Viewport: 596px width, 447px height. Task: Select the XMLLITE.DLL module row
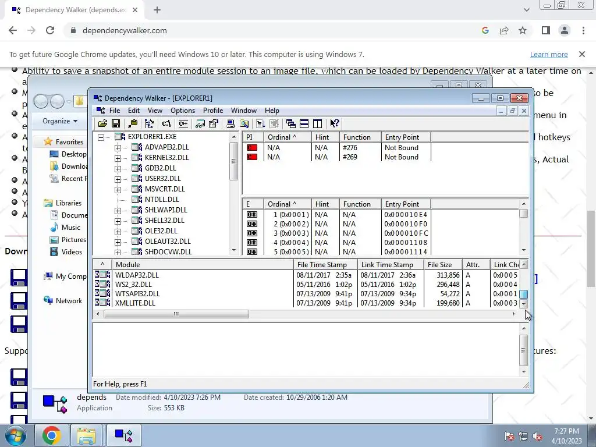(x=306, y=303)
